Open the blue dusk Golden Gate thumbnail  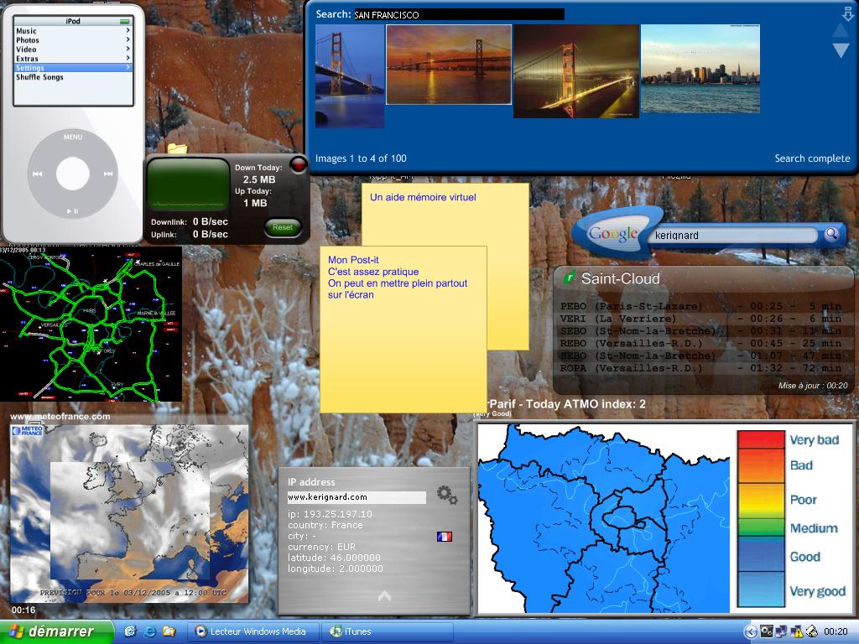350,76
